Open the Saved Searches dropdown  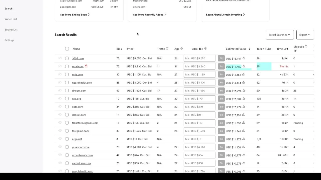[280, 35]
